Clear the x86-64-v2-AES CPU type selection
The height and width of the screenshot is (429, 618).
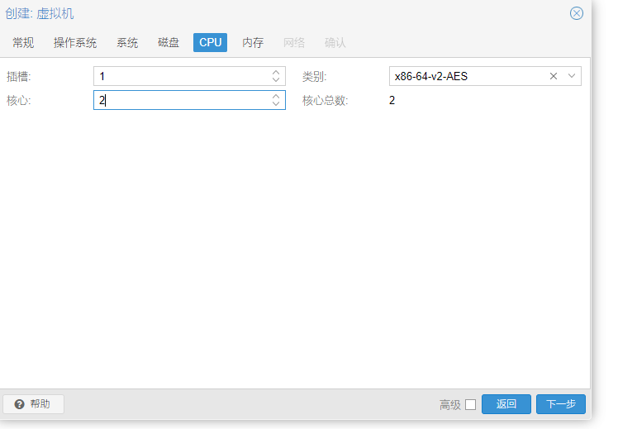pyautogui.click(x=554, y=76)
